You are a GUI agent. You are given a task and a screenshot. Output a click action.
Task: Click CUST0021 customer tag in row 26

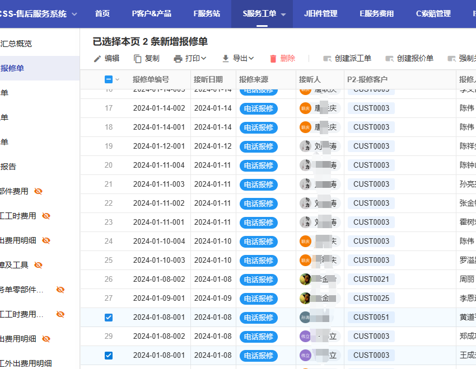[x=371, y=279]
